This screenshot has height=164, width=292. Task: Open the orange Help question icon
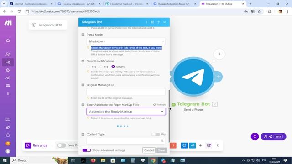8,143
